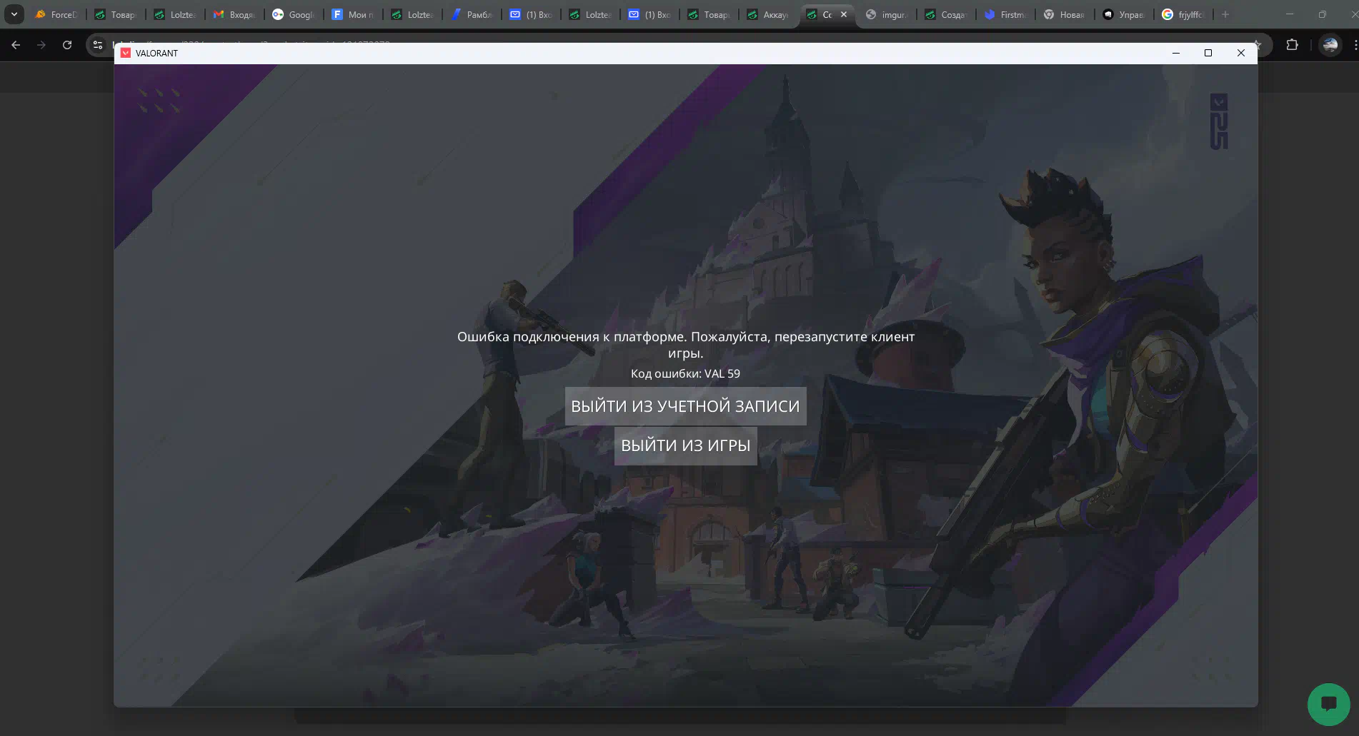Switch to the Firstm browser tab
Viewport: 1359px width, 736px height.
click(x=1005, y=14)
